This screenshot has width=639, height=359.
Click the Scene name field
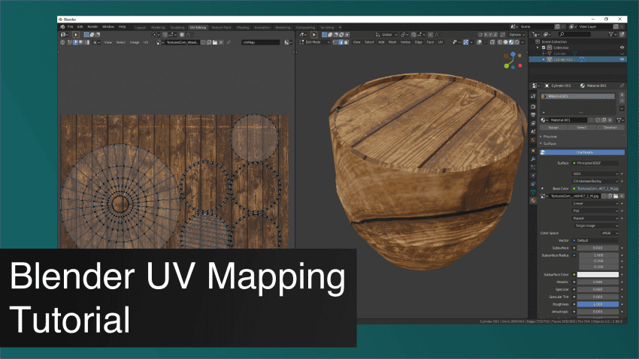pos(537,27)
